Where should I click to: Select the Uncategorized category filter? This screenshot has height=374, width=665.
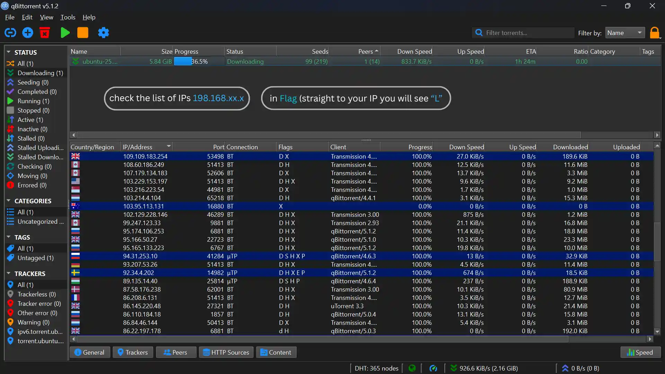click(x=36, y=221)
